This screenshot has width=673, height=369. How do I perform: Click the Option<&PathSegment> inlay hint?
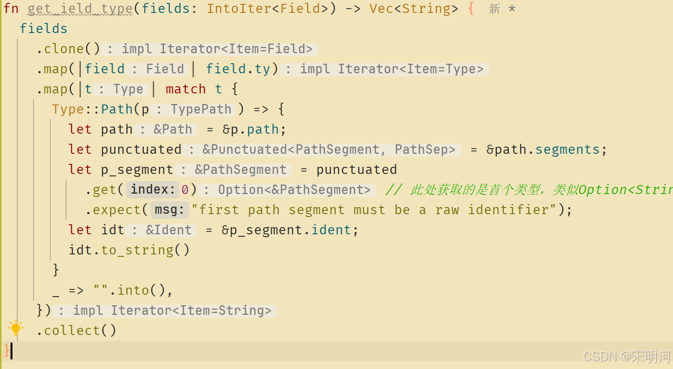pyautogui.click(x=287, y=190)
